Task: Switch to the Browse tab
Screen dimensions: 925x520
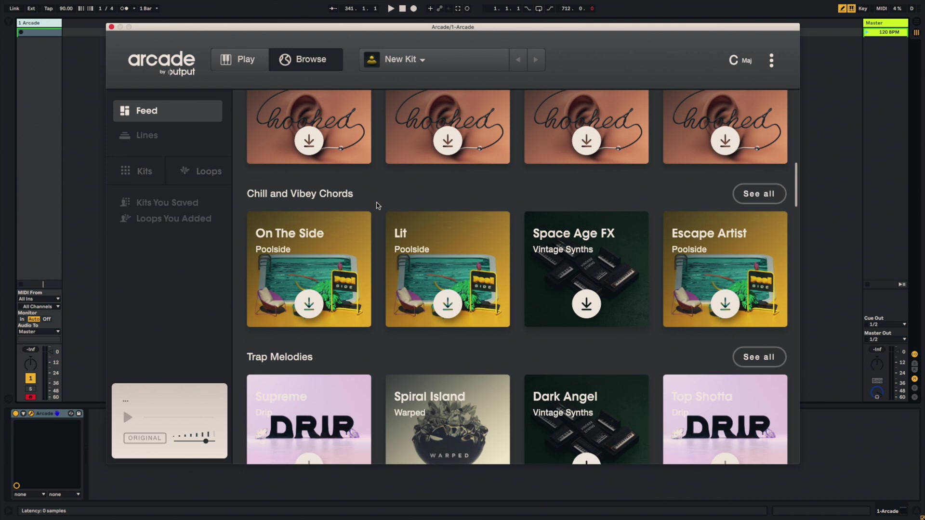Action: click(x=305, y=59)
